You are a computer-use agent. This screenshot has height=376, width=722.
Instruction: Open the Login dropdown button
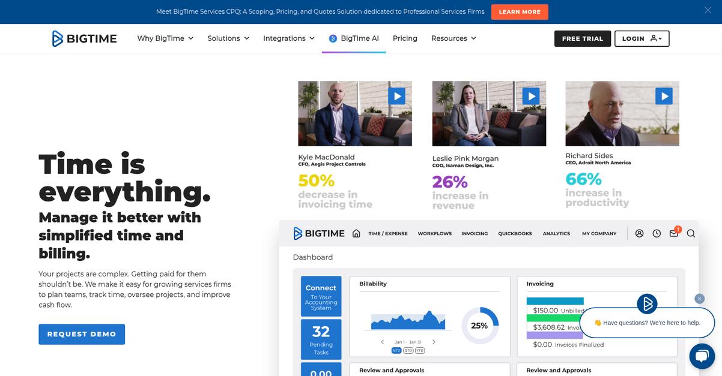coord(642,38)
